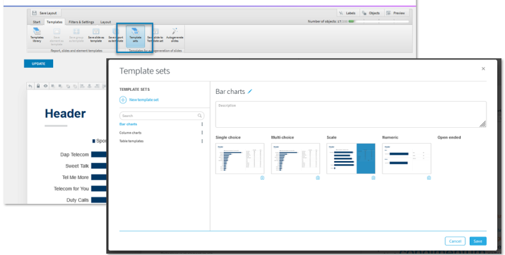Open options menu for Column charts set
505x255 pixels.
pos(202,132)
